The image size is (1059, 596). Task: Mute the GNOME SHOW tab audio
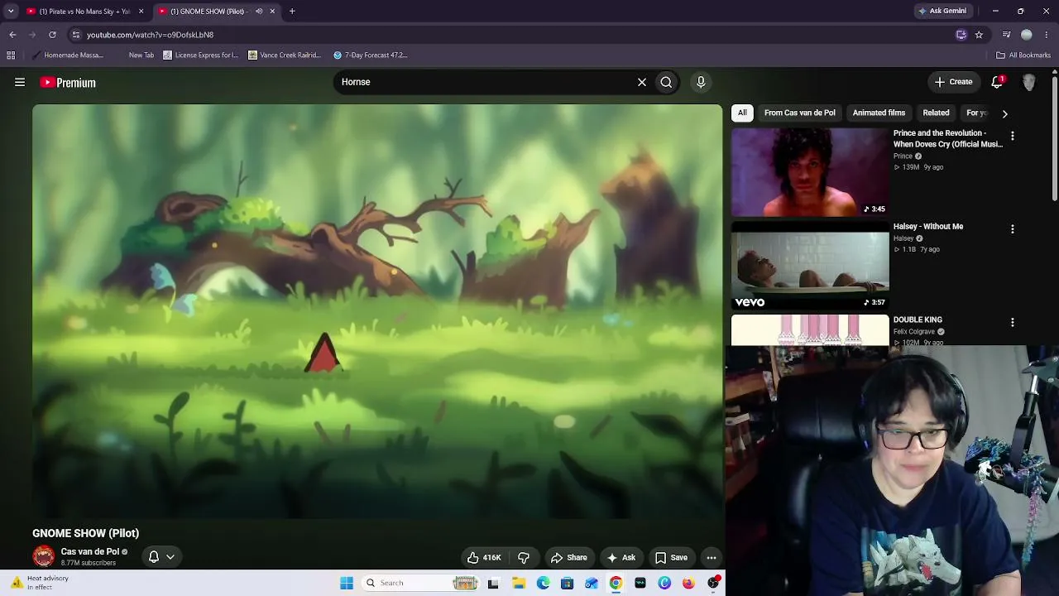259,12
